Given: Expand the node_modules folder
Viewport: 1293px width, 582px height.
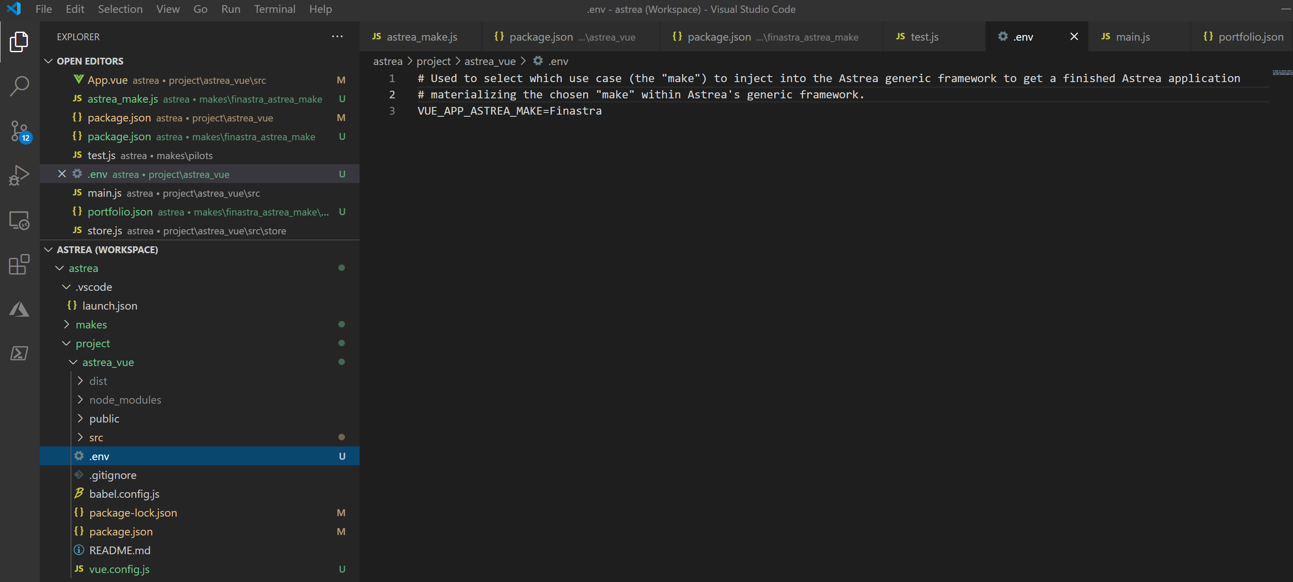Looking at the screenshot, I should (x=124, y=400).
